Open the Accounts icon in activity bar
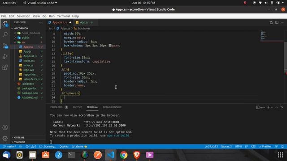This screenshot has height=161, width=287. tap(5, 127)
